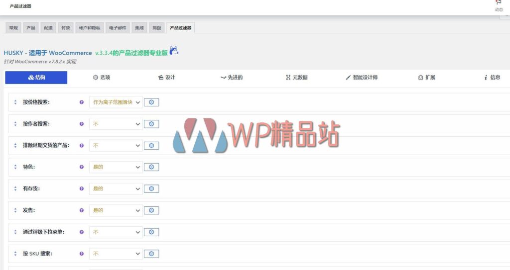Expand the 按价格搜索 dropdown 作为离子范围滑块

(x=116, y=102)
